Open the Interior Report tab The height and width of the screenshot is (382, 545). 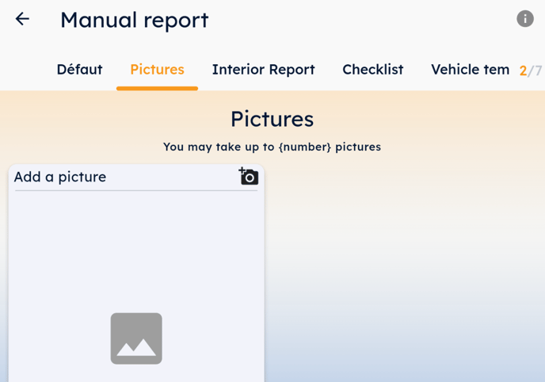click(264, 70)
